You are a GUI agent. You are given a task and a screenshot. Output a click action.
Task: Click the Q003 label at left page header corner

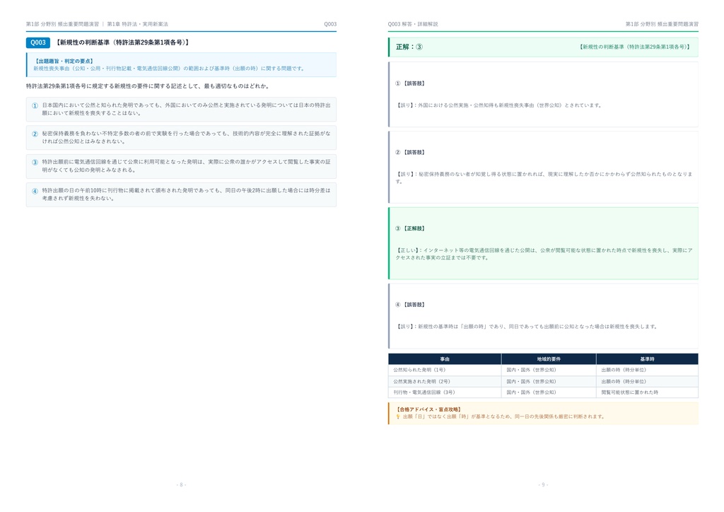[x=330, y=24]
